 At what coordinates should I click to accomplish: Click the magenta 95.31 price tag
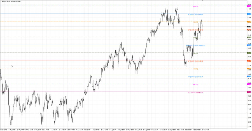pos(249,6)
